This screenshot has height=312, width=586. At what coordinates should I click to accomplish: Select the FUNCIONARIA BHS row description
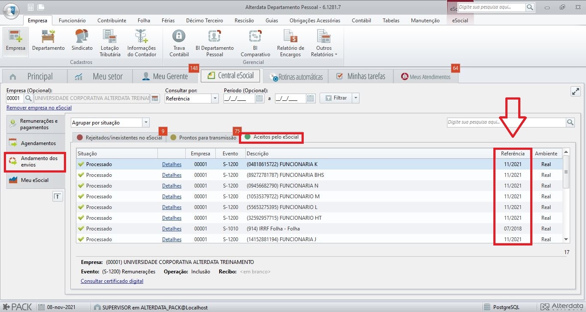point(285,175)
